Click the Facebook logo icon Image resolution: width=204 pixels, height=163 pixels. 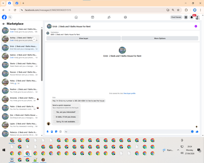4,17
